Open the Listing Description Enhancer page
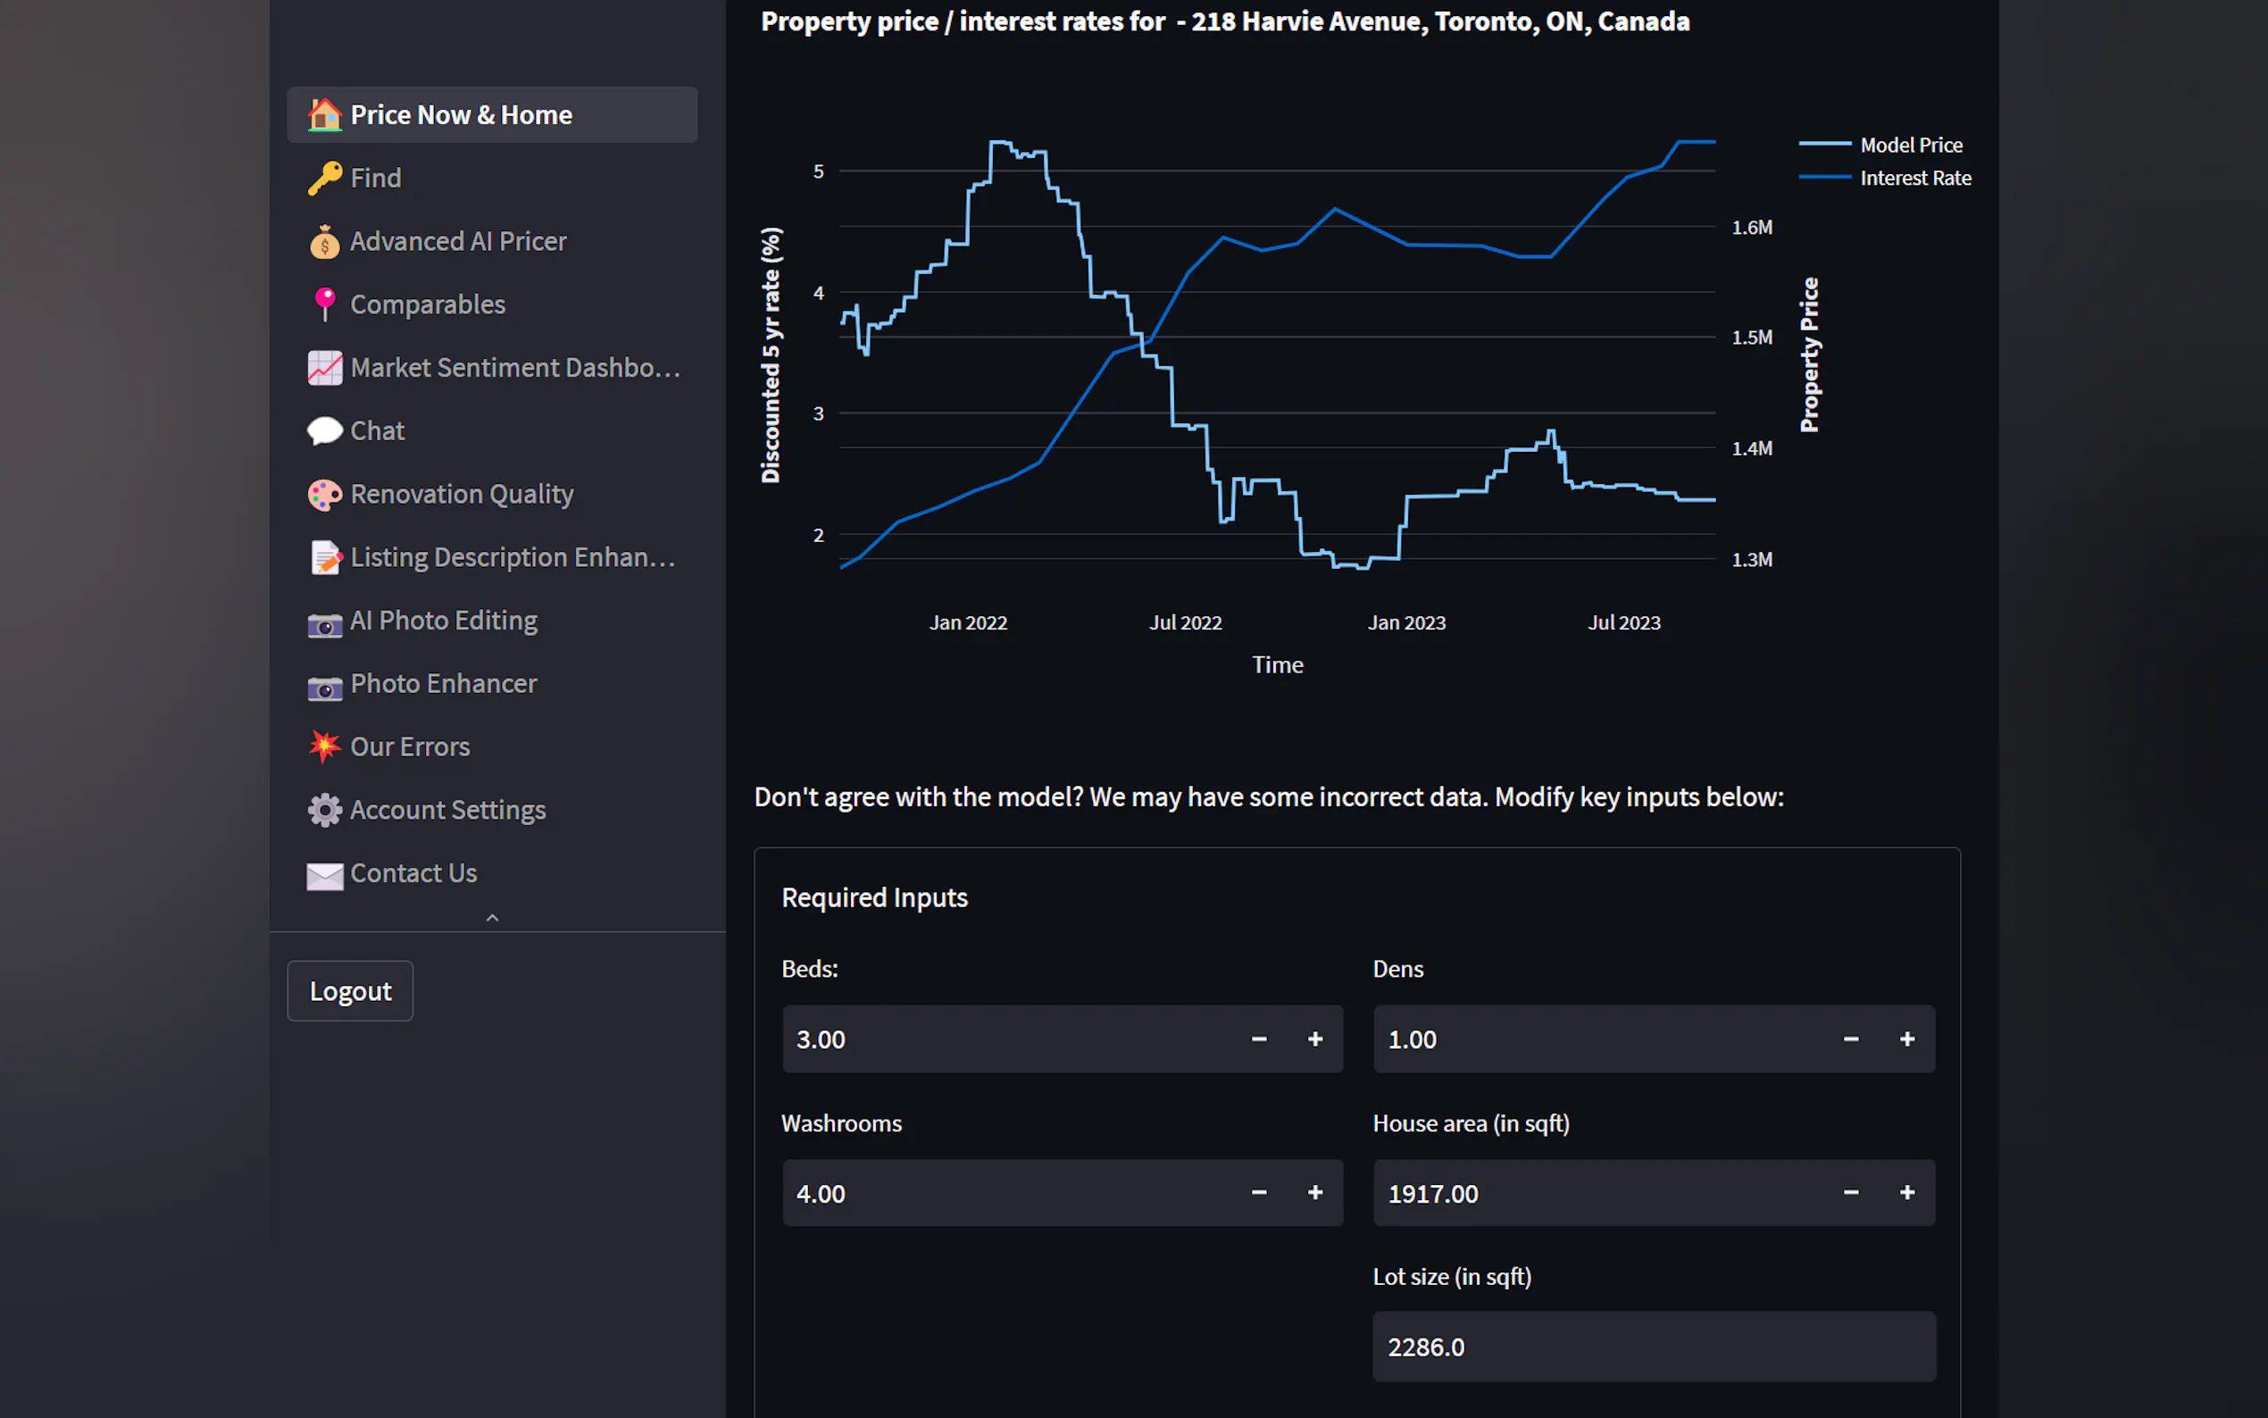The width and height of the screenshot is (2268, 1418). (512, 558)
